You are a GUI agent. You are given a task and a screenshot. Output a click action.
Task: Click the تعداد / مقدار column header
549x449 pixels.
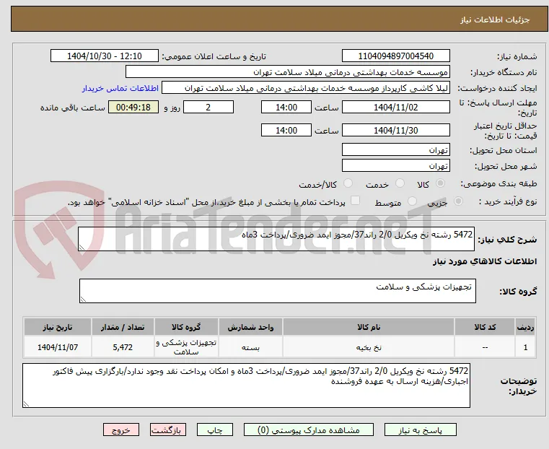[x=123, y=327]
